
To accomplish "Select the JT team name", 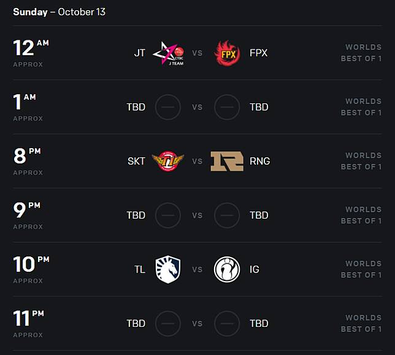I will (140, 53).
